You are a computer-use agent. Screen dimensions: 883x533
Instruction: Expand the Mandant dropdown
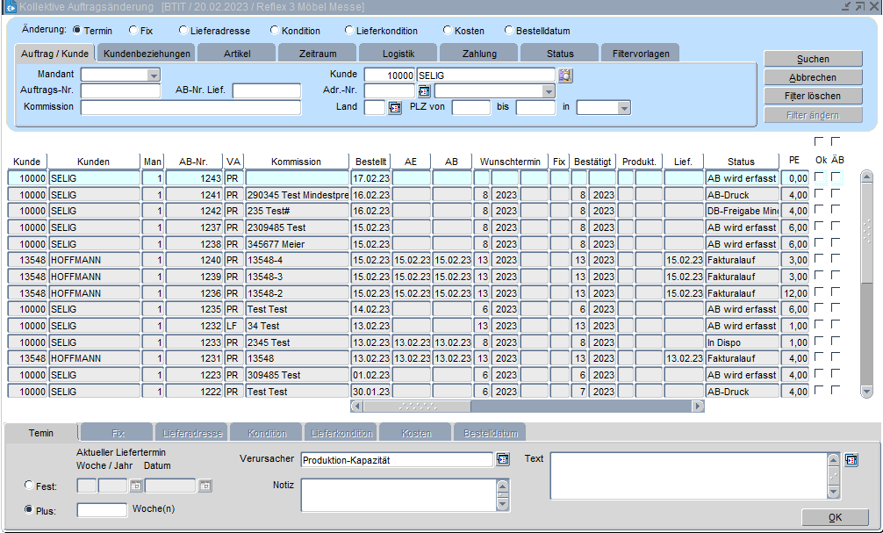click(x=154, y=76)
